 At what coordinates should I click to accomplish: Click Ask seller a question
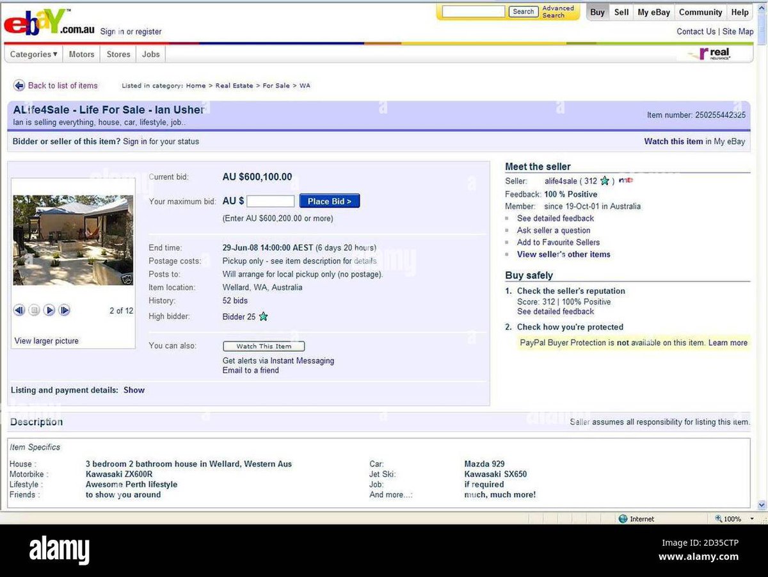click(554, 231)
